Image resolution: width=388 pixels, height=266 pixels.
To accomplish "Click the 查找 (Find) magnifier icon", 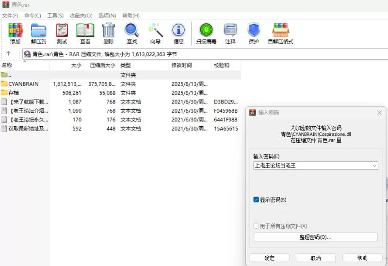I will pos(131,31).
